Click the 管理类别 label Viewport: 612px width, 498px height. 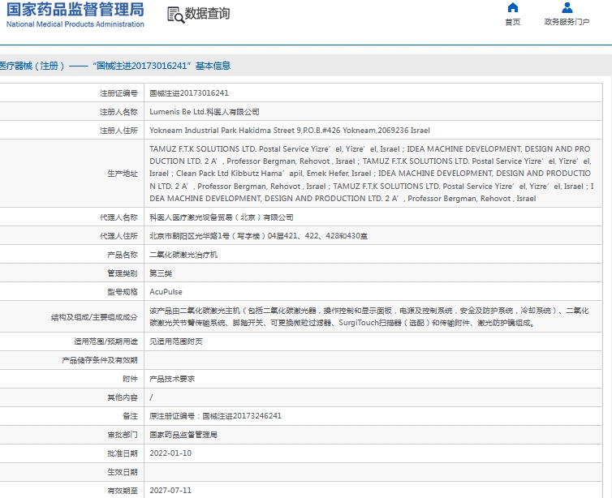pyautogui.click(x=123, y=273)
